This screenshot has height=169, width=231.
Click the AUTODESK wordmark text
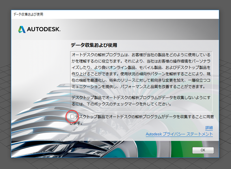[x=44, y=29]
